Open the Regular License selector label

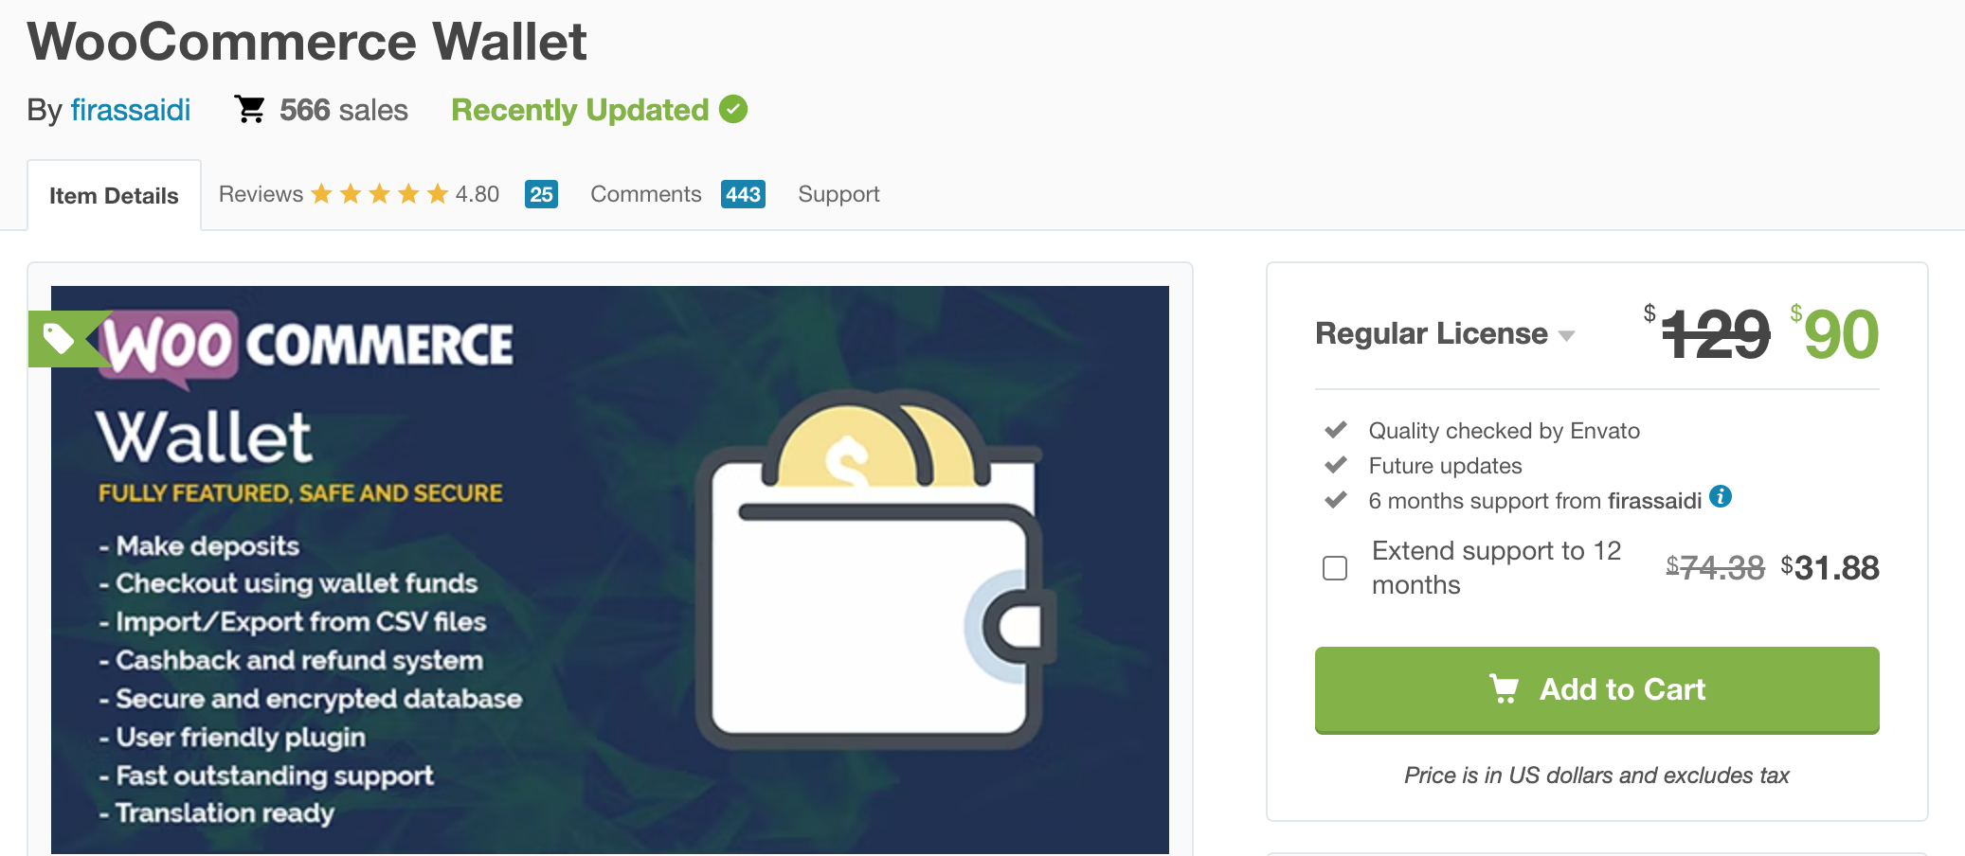[x=1431, y=333]
